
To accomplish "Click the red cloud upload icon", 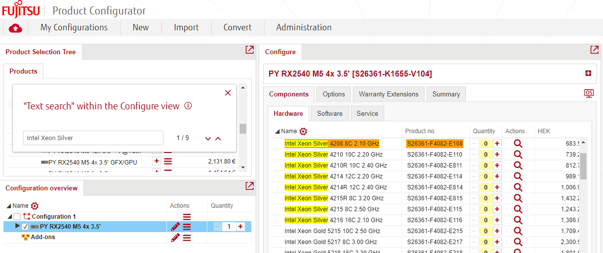I will 15,28.
